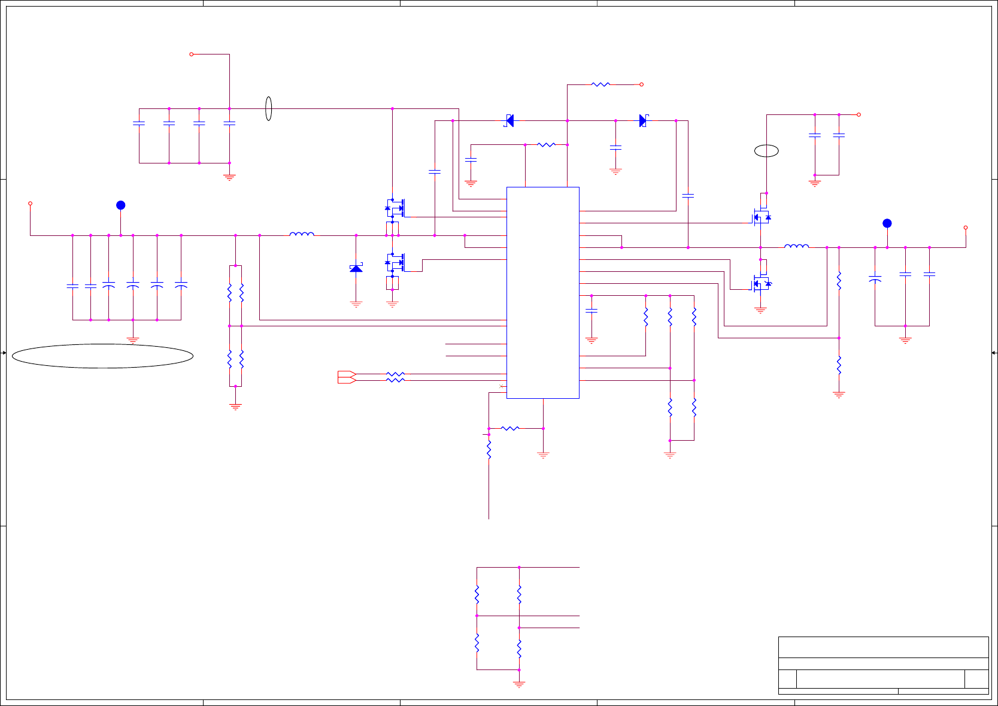Click the blue test point dot on left rail
Viewport: 998px width, 706px height.
click(x=120, y=205)
